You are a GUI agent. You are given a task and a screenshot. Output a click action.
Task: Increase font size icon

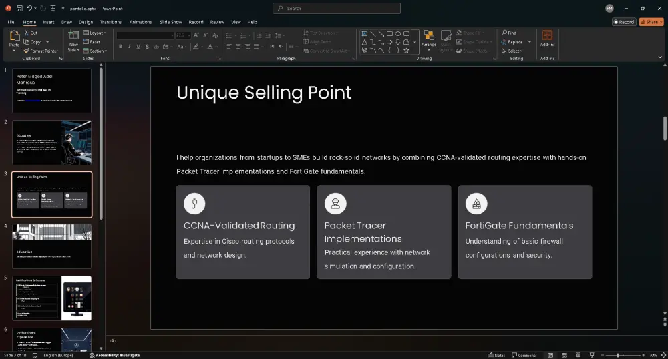(x=196, y=35)
